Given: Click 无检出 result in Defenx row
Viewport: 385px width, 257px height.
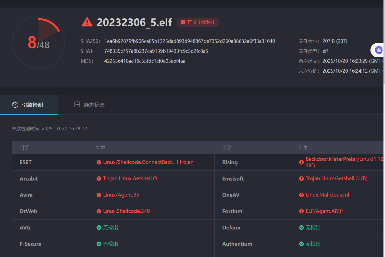Looking at the screenshot, I should pos(313,228).
